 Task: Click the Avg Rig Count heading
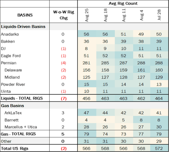pos(123,4)
